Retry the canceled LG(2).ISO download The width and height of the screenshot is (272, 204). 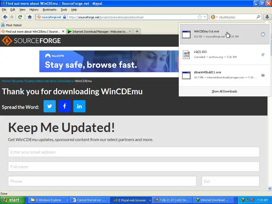pyautogui.click(x=263, y=55)
